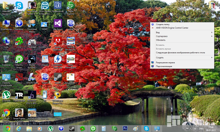220x132 pixels.
Task: Select the Максим Черненок user folder
Action: (6, 8)
